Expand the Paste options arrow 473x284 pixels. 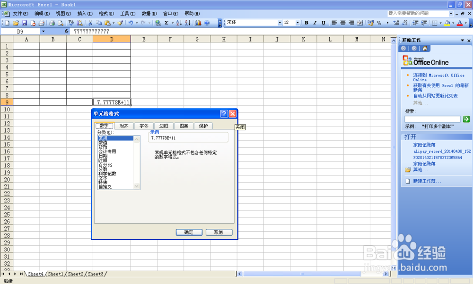(x=113, y=23)
